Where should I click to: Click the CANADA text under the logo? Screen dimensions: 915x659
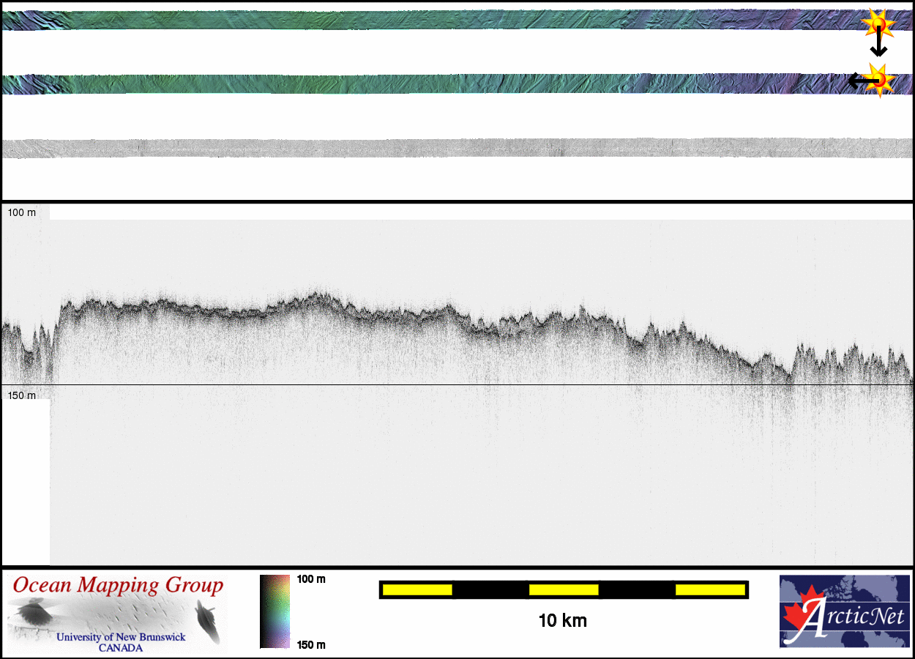[x=121, y=648]
